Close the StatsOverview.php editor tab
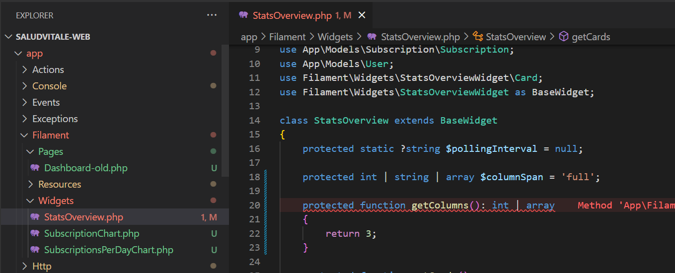Screen dimensions: 675x273 (362, 15)
